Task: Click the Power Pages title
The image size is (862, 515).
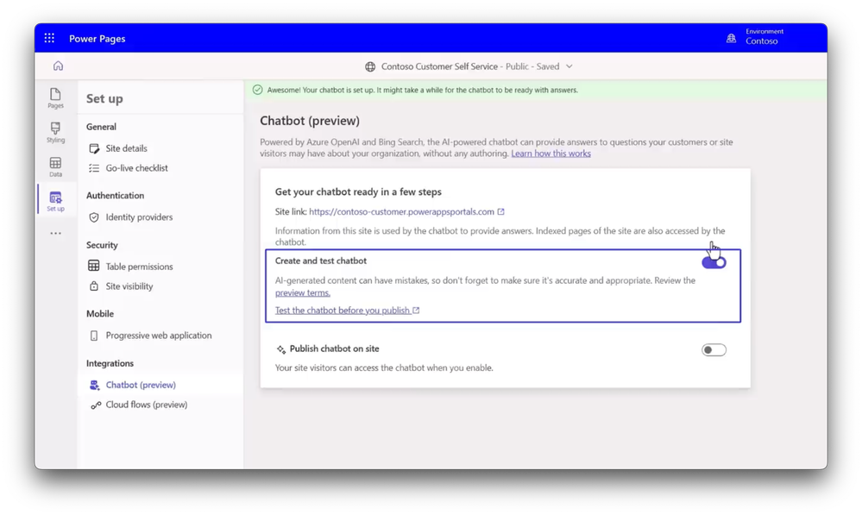Action: click(98, 39)
